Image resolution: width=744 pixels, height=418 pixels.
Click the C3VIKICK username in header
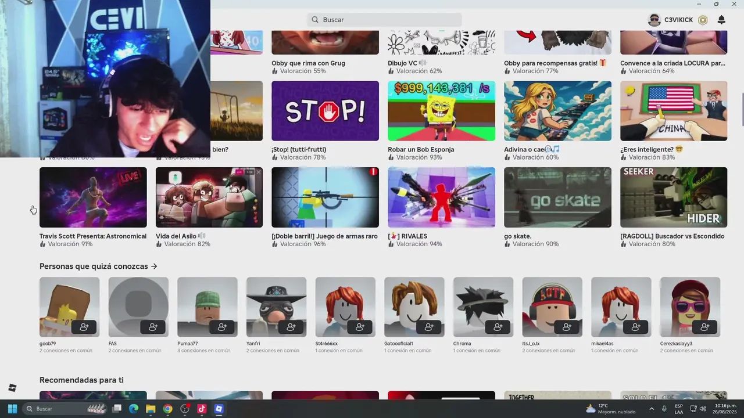click(679, 20)
